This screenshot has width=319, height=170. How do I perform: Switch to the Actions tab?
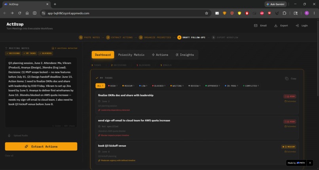[x=160, y=55]
